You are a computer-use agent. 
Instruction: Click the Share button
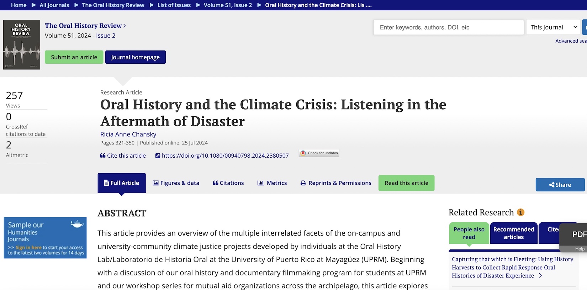560,185
